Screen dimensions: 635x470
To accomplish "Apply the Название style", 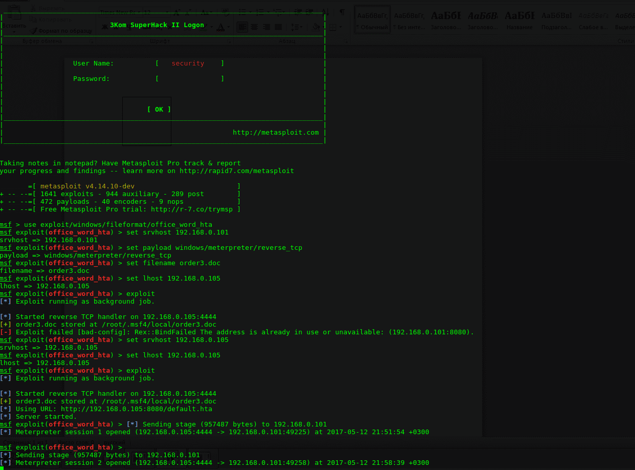I will click(x=519, y=19).
